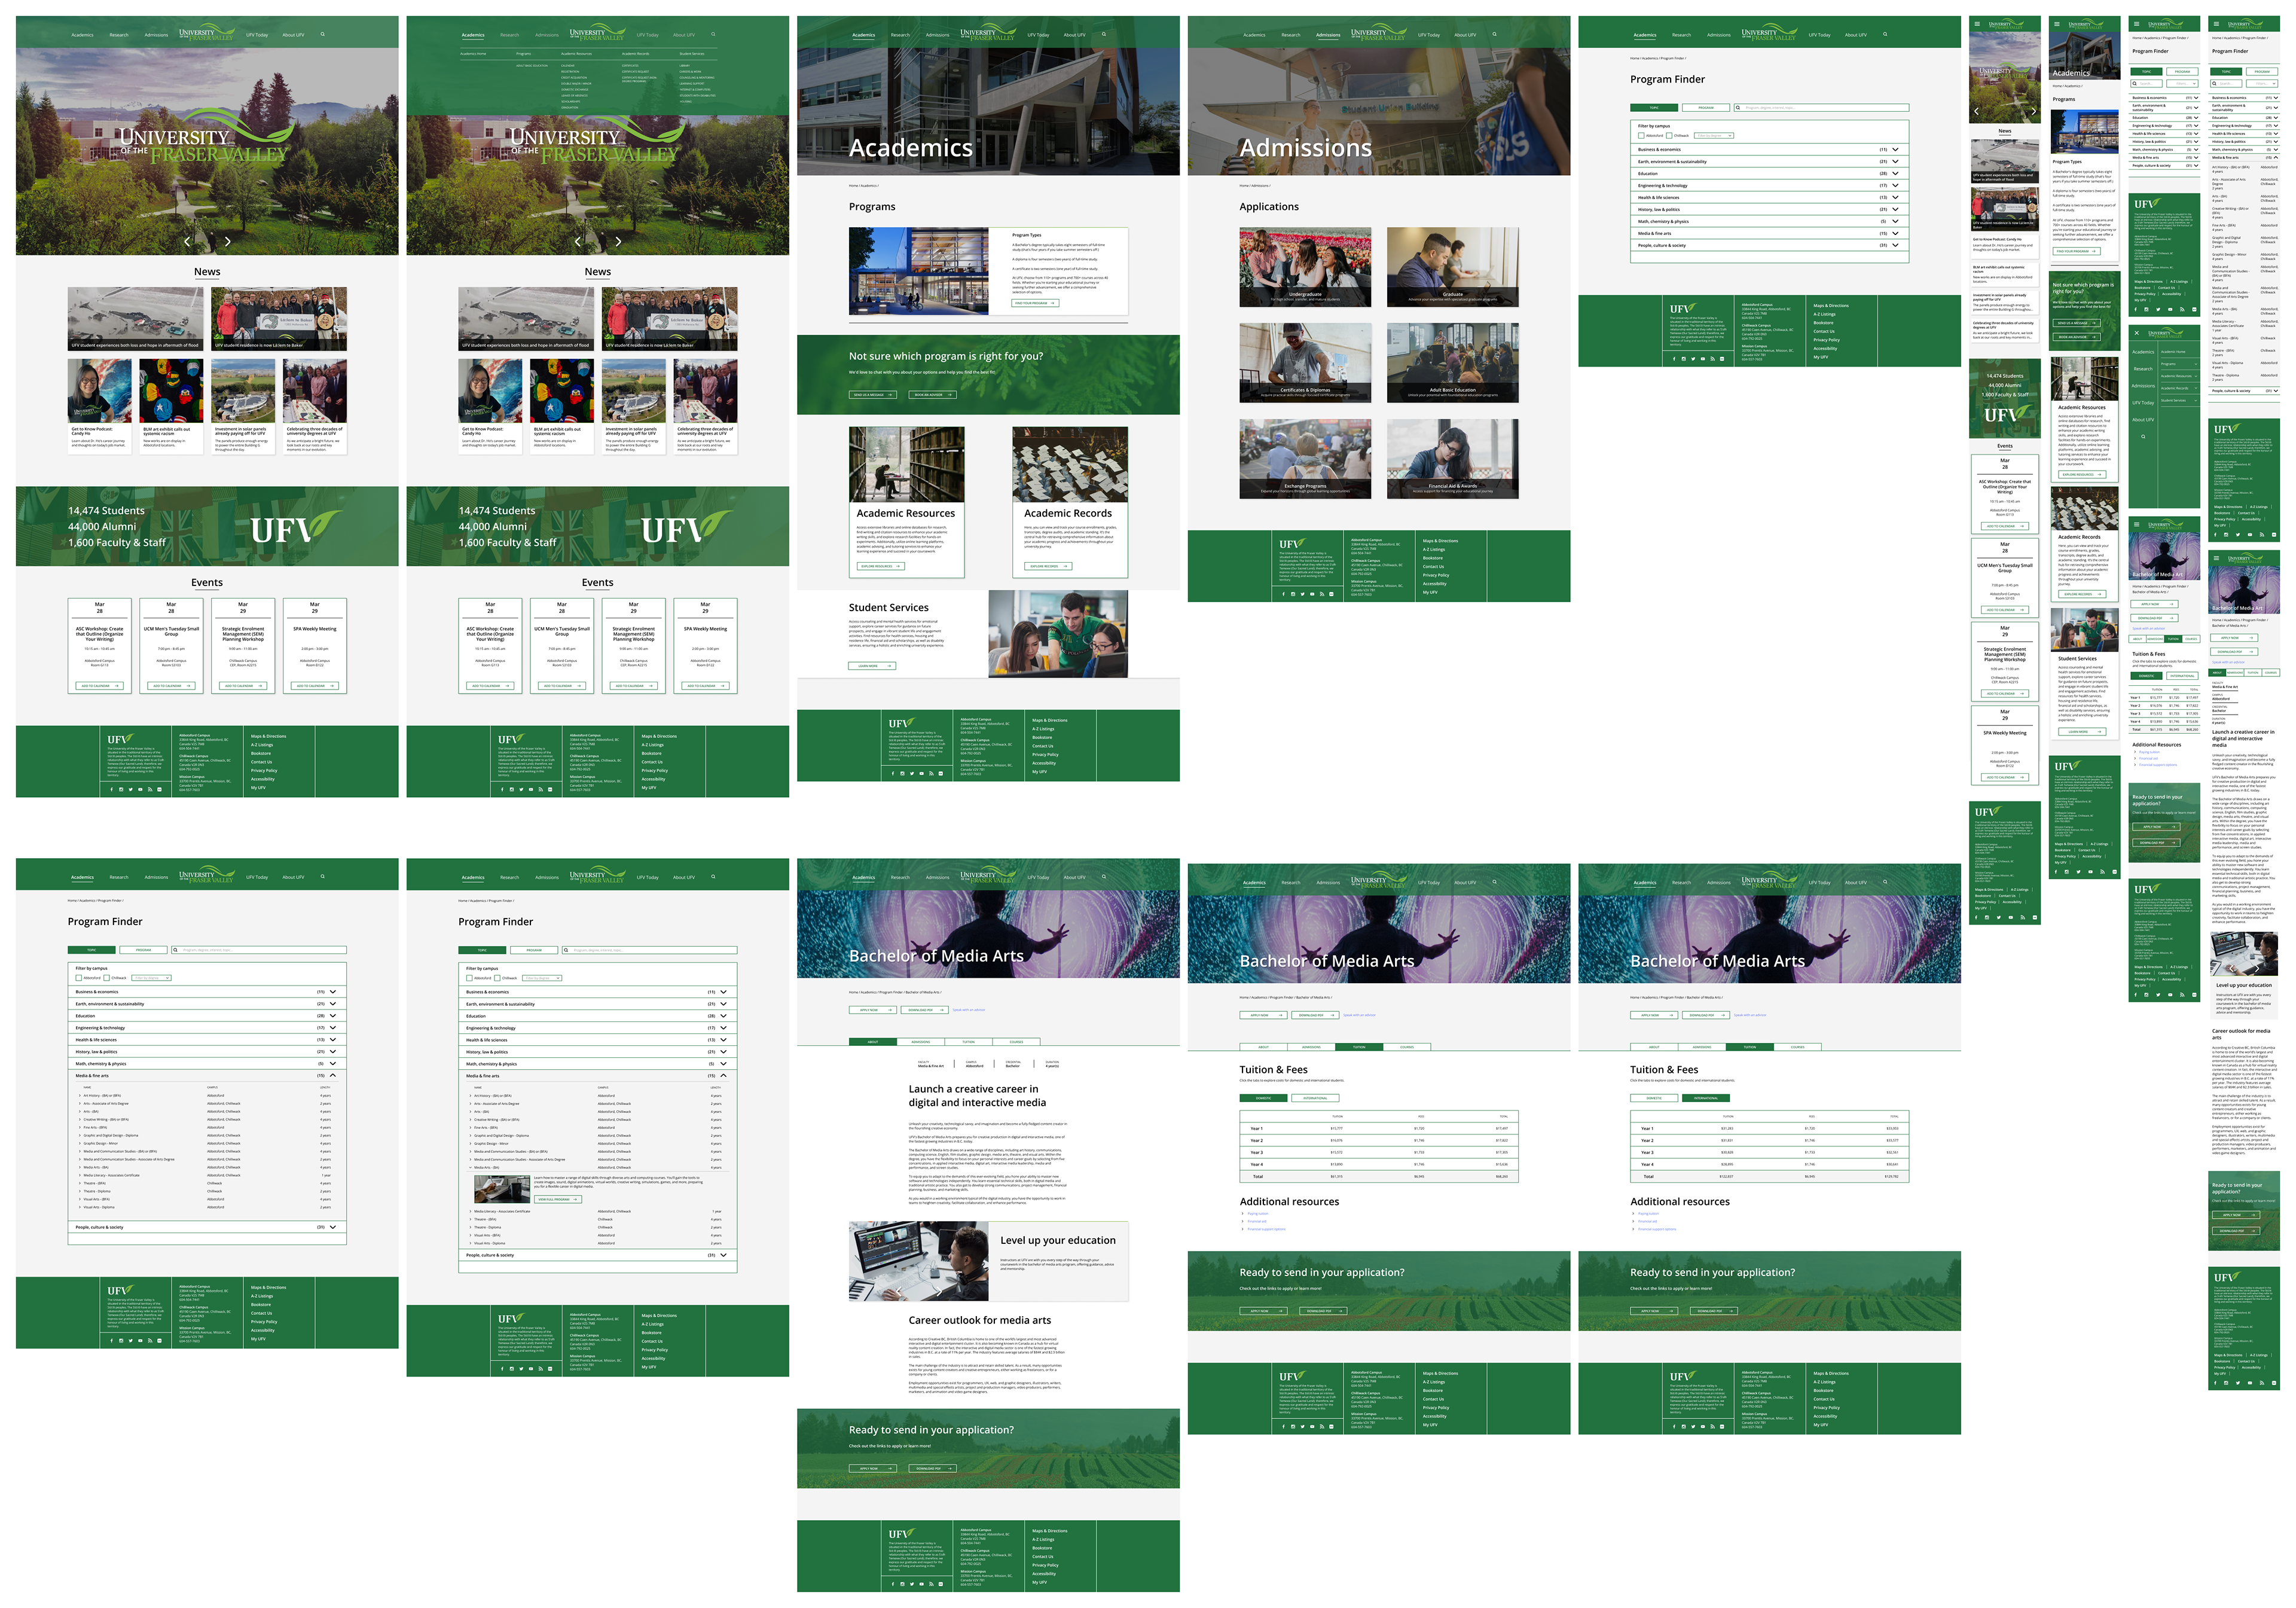
Task: Click UFV Today in Admissions page navigation
Action: click(1430, 35)
